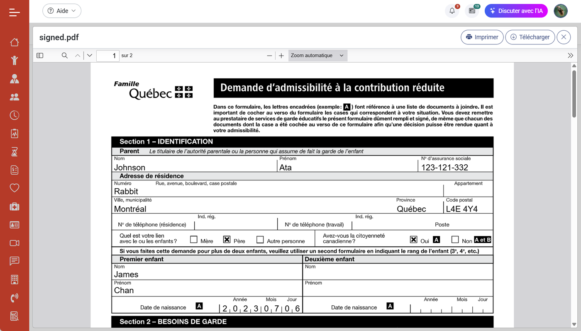Click the PDF page number field
The width and height of the screenshot is (581, 331).
click(x=108, y=56)
